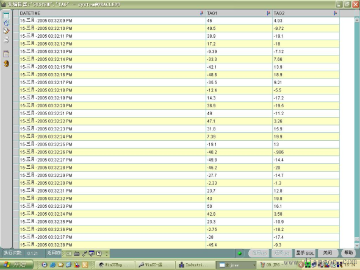The image size is (360, 270).
Task: Click the 应用 button
Action: click(x=259, y=254)
